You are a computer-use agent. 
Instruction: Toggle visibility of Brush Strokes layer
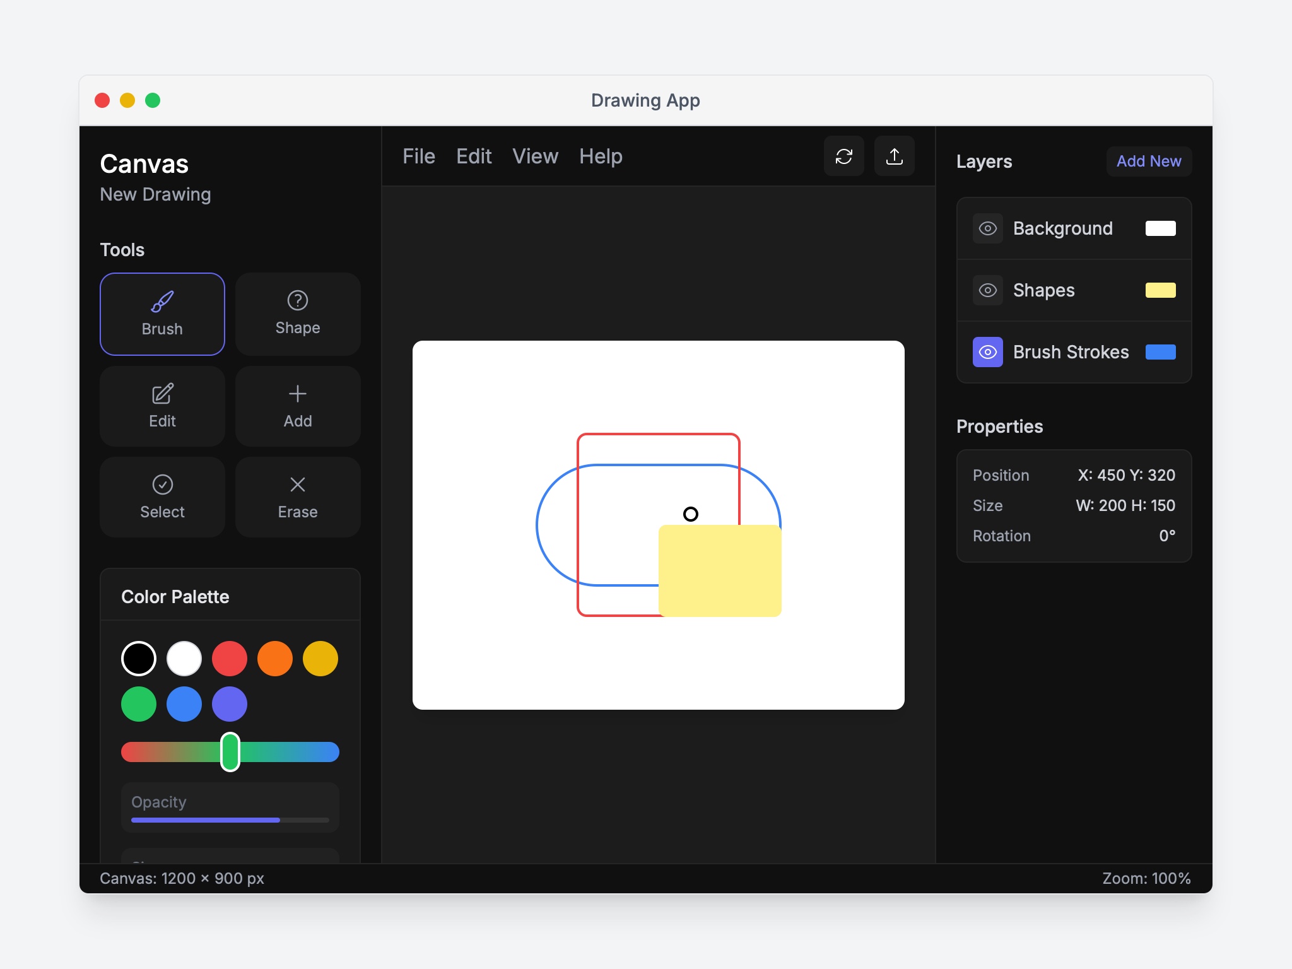tap(988, 352)
